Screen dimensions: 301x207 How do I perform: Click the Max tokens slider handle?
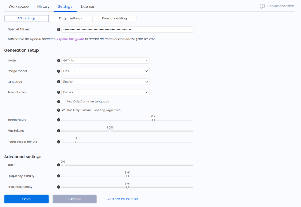coord(110,131)
